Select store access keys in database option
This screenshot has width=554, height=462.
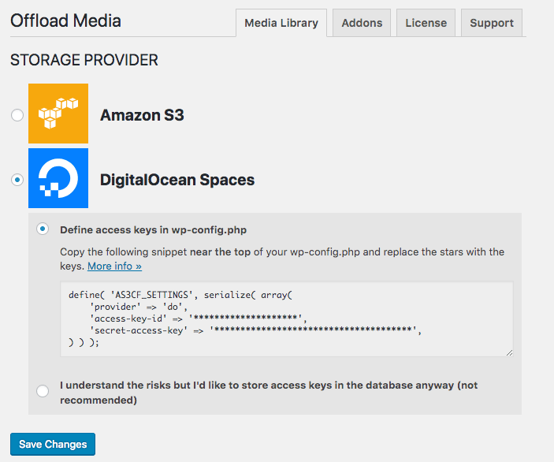43,391
